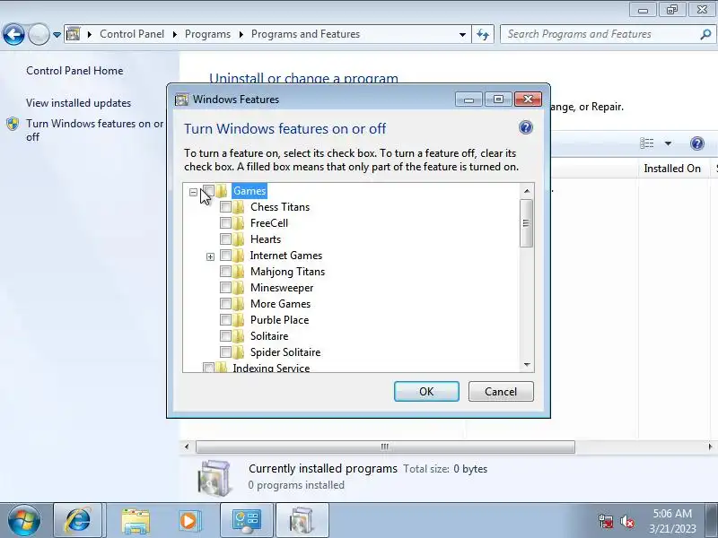The image size is (718, 538).
Task: Toggle the Games checkbox
Action: pos(208,190)
